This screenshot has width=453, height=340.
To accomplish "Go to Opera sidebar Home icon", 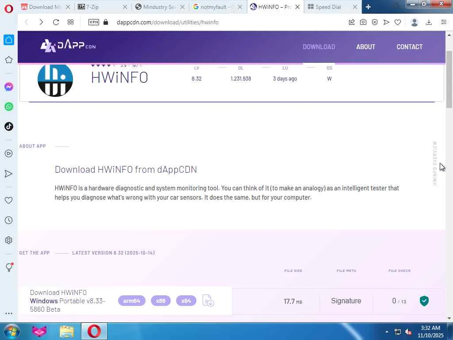I will (9, 40).
